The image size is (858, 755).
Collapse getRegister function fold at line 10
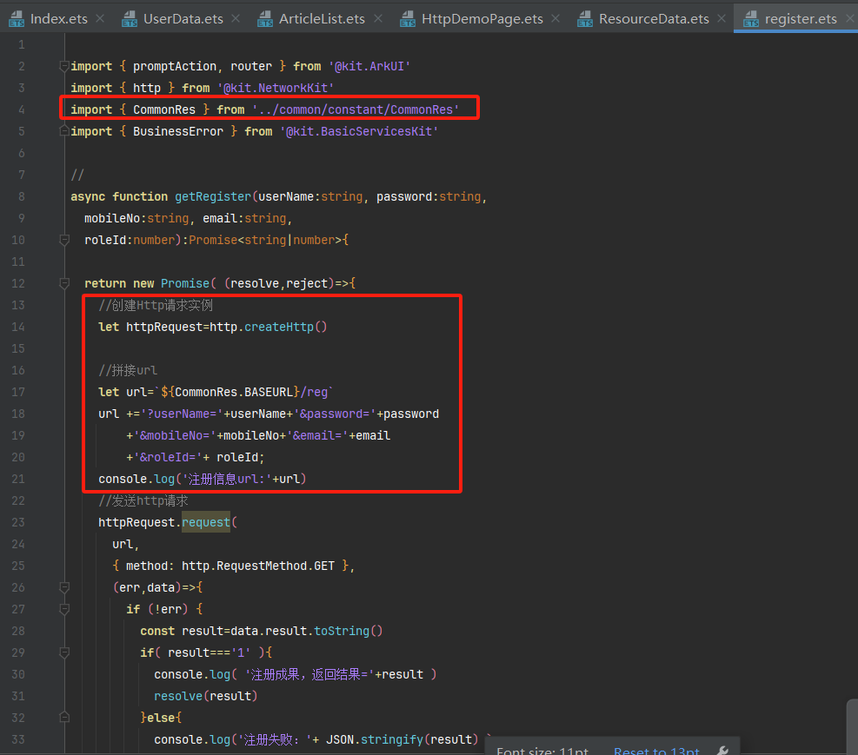tap(64, 240)
